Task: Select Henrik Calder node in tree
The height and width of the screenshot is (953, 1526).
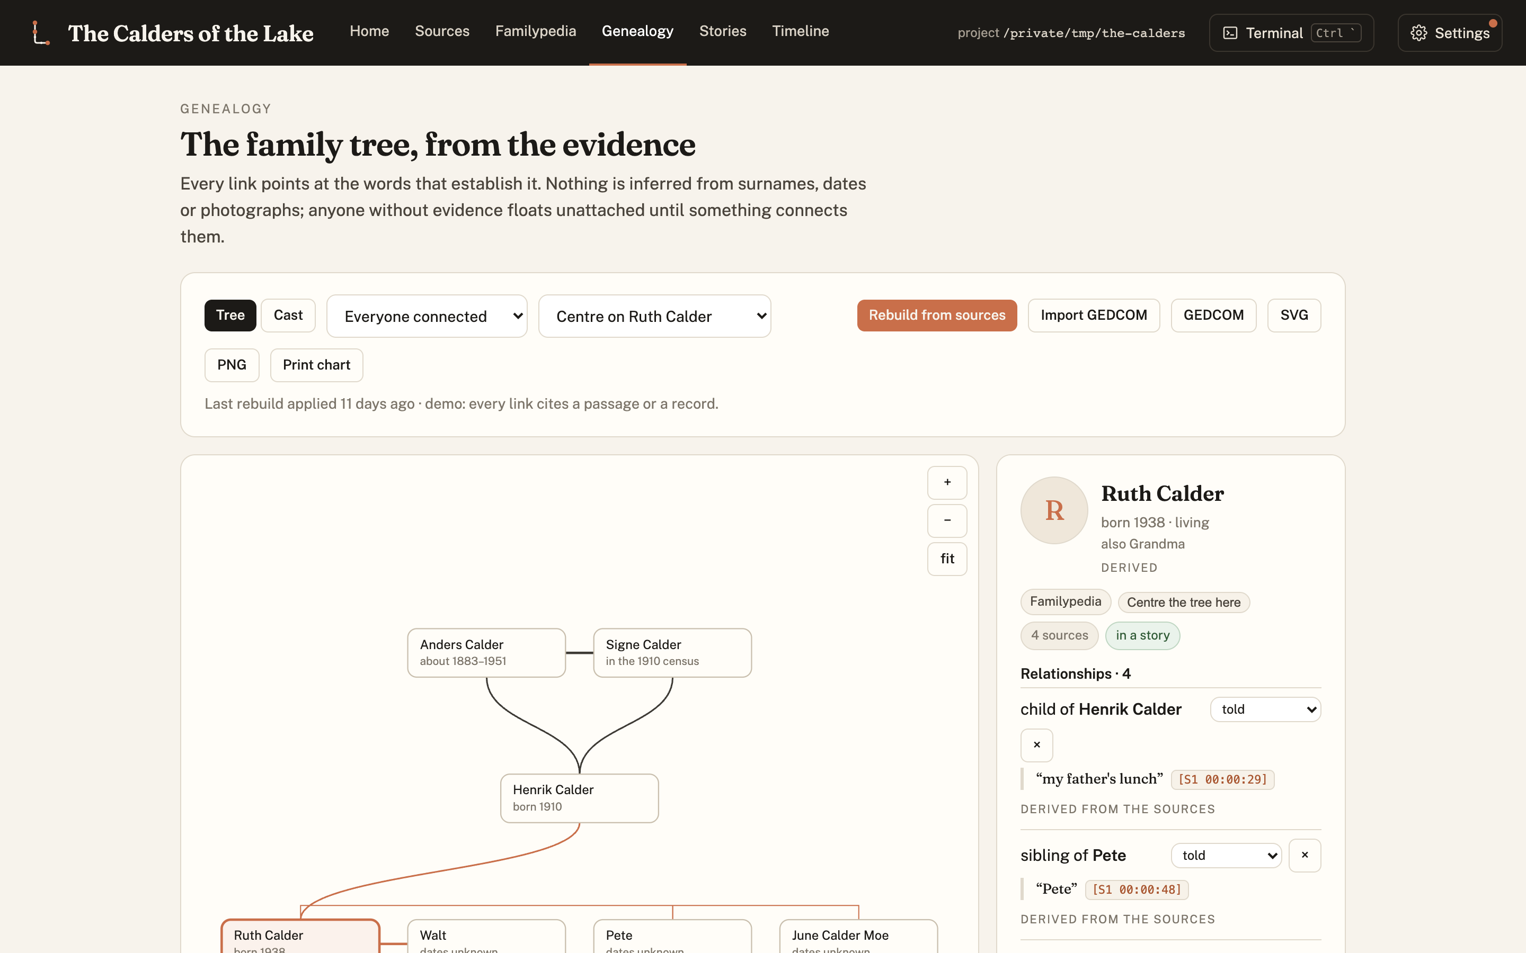Action: [579, 798]
